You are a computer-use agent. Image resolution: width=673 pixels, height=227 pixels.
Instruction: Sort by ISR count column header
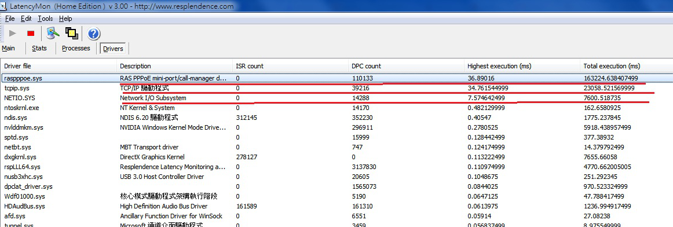[x=290, y=66]
